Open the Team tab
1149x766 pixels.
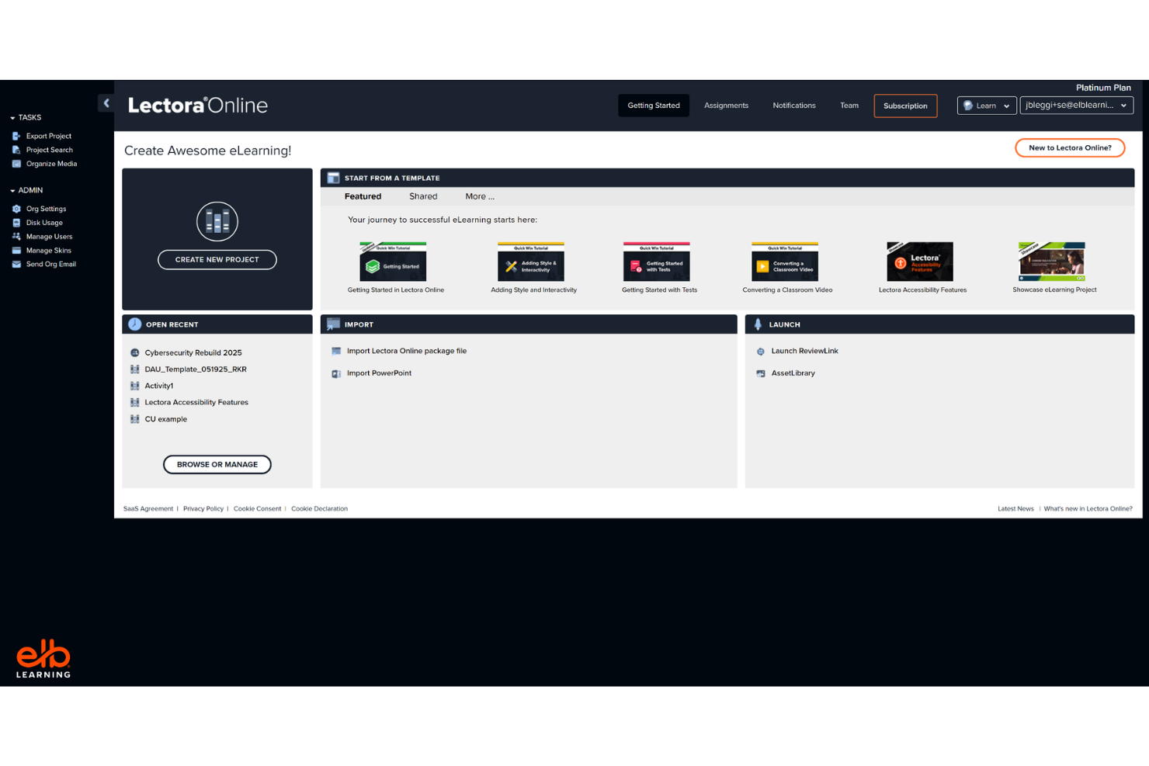click(849, 106)
